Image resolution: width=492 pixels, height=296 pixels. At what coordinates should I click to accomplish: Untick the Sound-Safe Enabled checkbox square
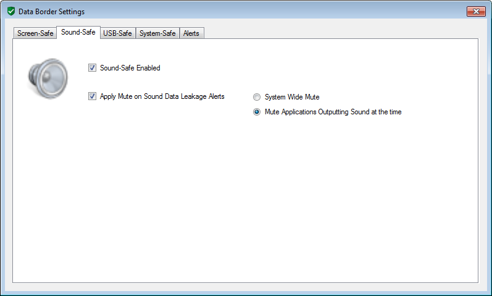(93, 68)
